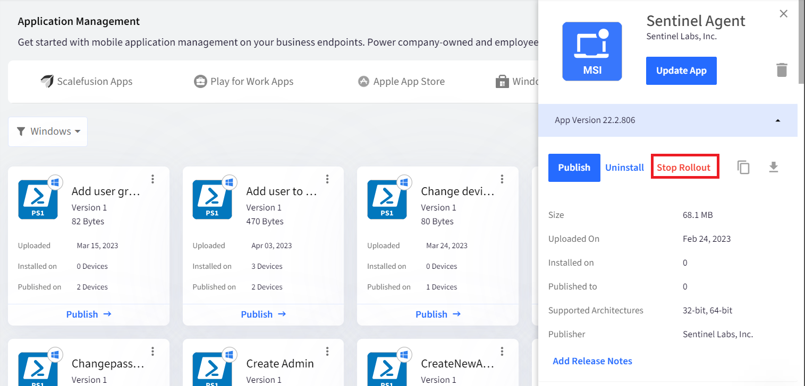Click the 470 Bytes size text
This screenshot has height=386, width=805.
[265, 222]
